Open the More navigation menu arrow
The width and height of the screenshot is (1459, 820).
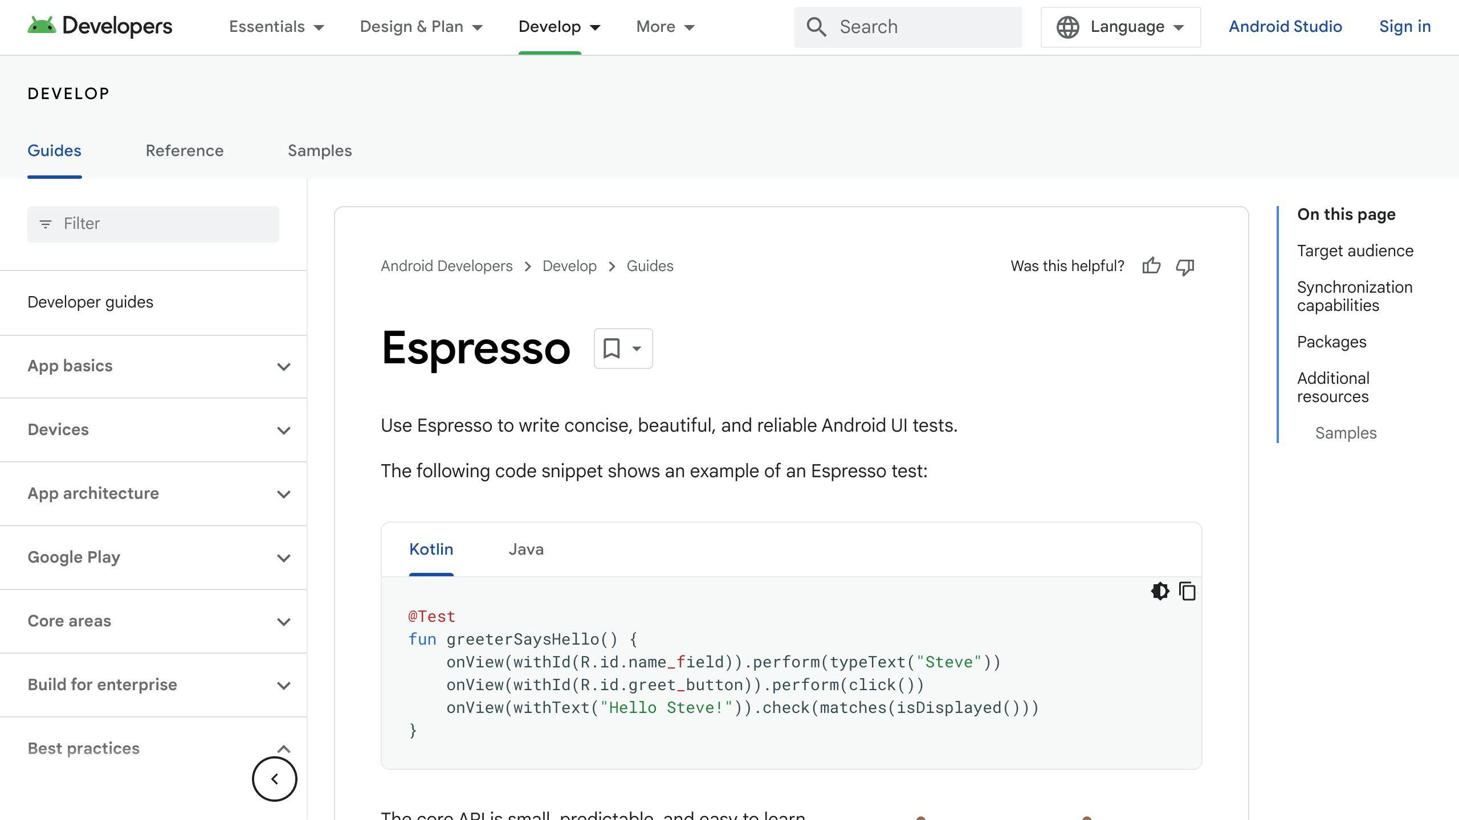(x=688, y=27)
